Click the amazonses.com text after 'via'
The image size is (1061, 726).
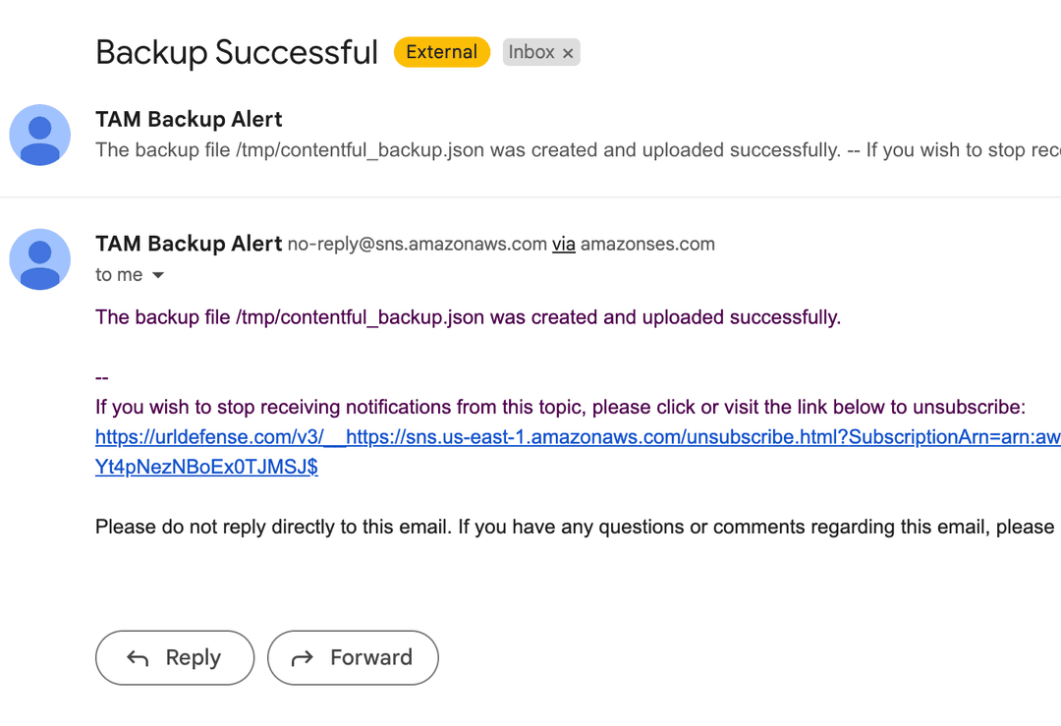tap(647, 244)
